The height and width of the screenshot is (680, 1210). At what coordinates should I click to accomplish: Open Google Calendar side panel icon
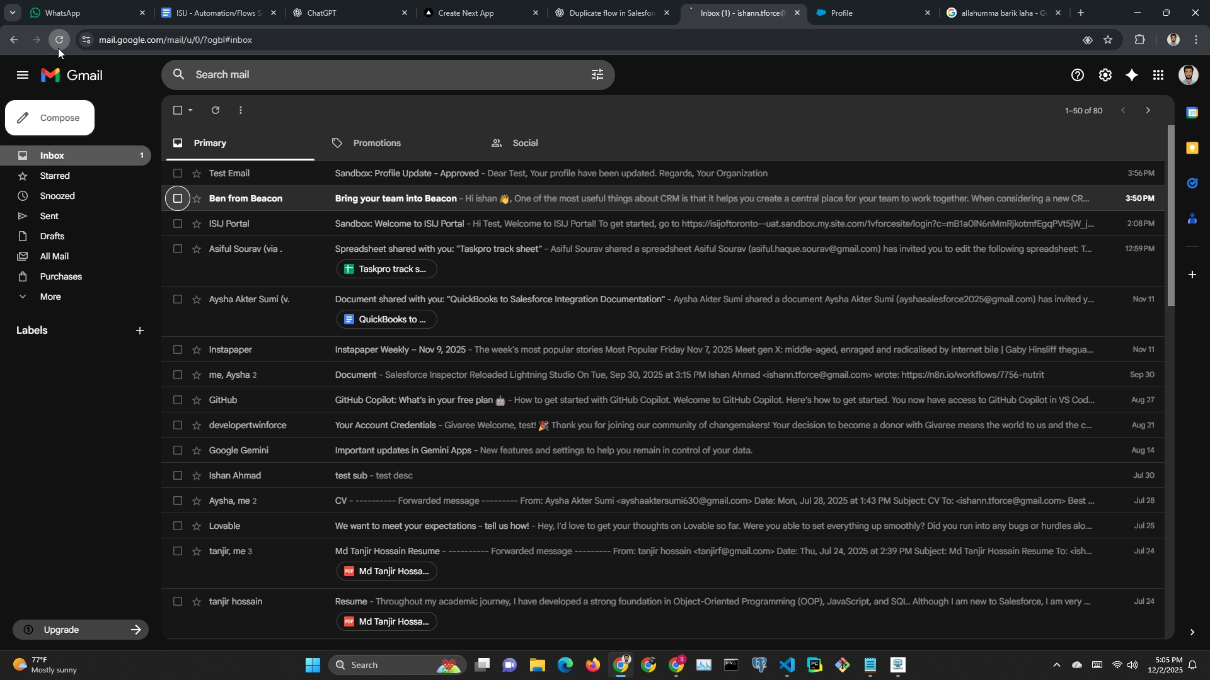coord(1192,113)
